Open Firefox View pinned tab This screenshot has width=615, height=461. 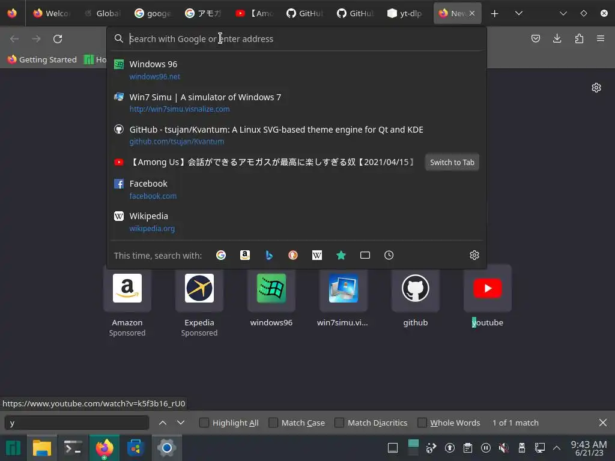point(12,13)
